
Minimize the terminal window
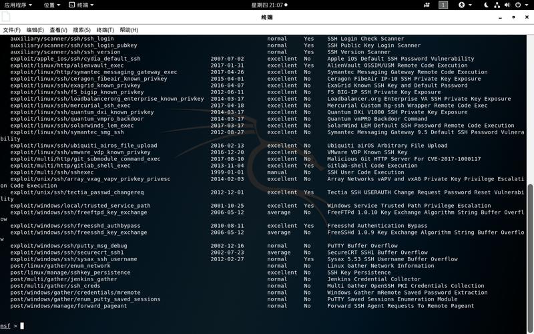tap(500, 17)
